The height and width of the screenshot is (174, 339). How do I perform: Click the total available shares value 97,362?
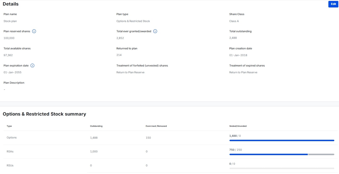click(8, 55)
